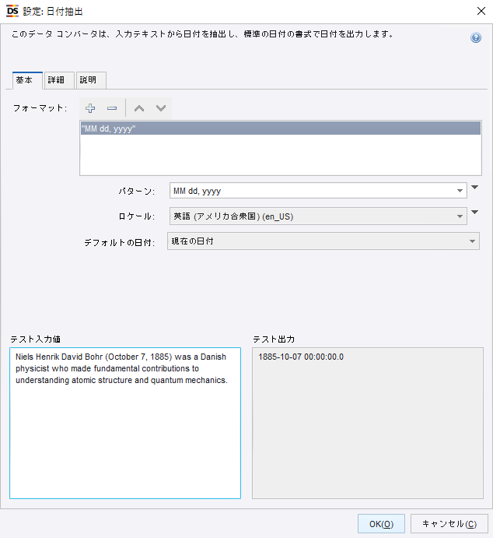Remove the selected format with the minus icon

tap(112, 108)
